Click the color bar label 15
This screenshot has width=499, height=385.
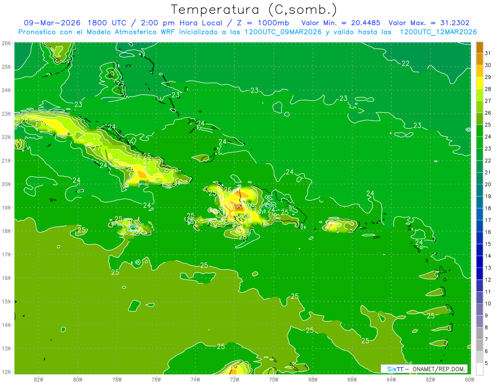click(x=488, y=244)
